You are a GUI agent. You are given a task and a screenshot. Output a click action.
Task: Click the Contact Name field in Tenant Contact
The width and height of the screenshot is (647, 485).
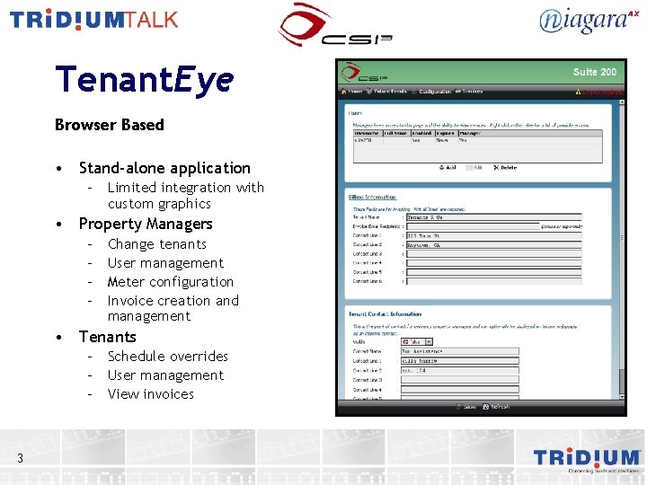460,351
